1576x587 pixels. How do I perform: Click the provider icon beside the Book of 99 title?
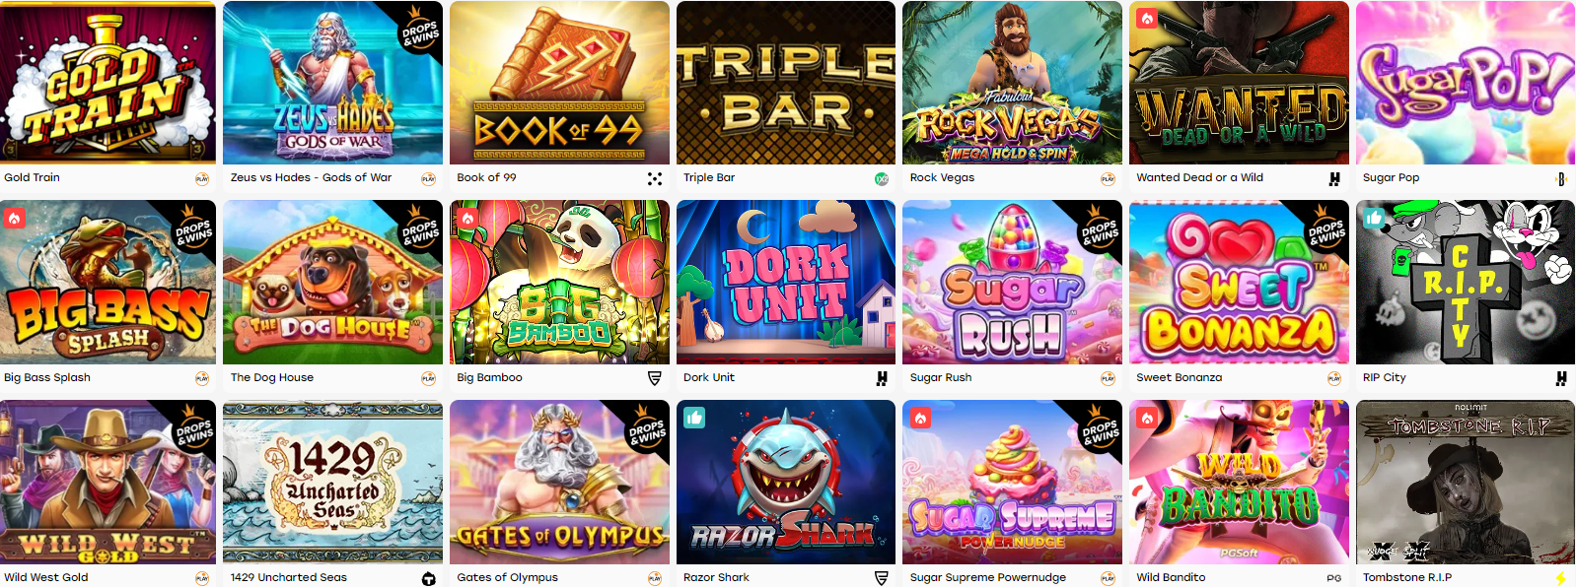tap(655, 178)
